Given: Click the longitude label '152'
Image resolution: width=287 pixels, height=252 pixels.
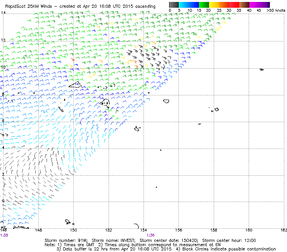Looking at the screenshot, I should click(x=109, y=230).
